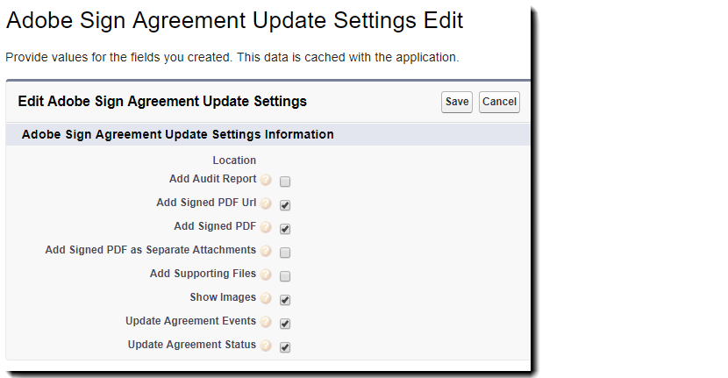Uncheck the Add Signed PDF Url checkbox
The width and height of the screenshot is (728, 378).
click(285, 205)
